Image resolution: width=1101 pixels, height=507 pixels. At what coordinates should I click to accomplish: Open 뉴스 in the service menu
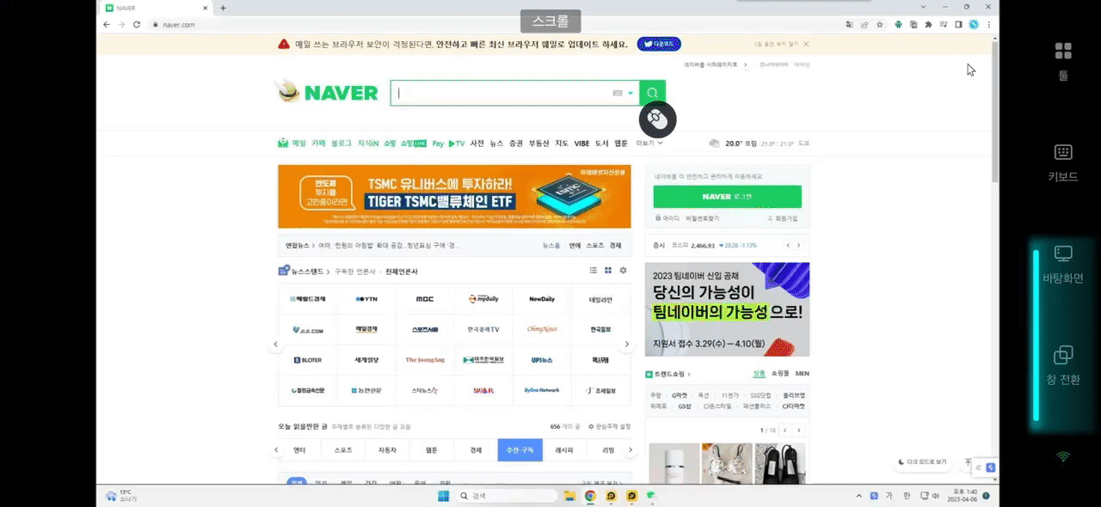[496, 144]
